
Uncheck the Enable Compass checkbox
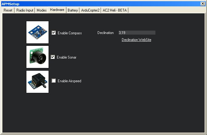[x=53, y=32]
